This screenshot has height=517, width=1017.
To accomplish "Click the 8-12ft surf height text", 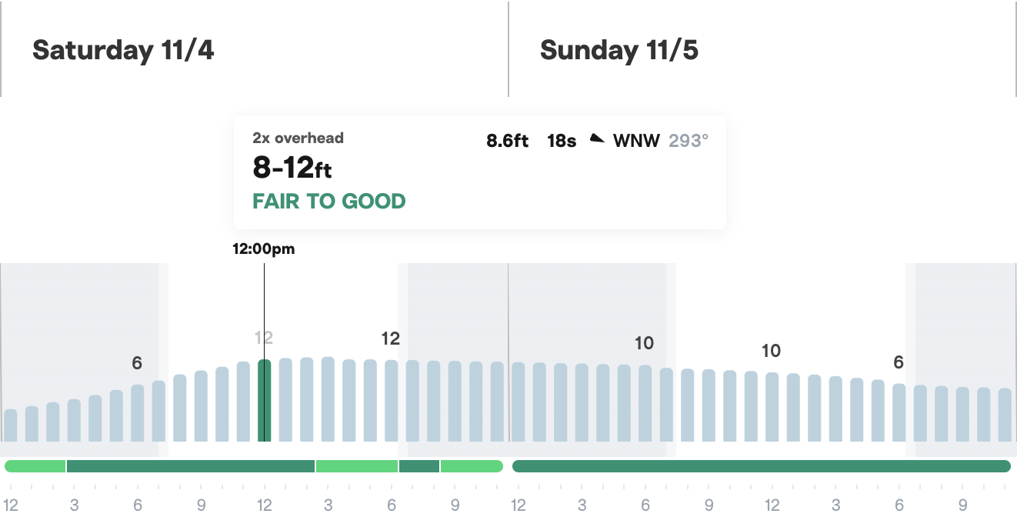I will click(x=292, y=166).
